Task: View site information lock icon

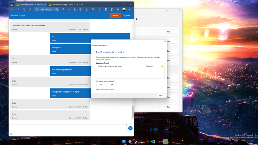Action: click(x=37, y=9)
